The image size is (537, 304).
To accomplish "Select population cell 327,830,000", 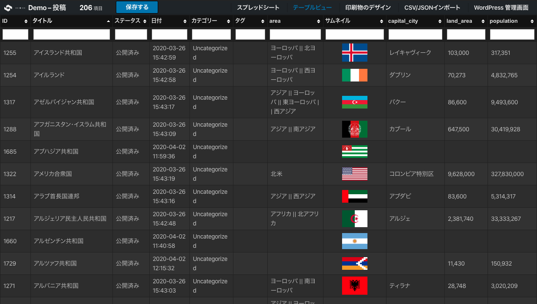I will (507, 174).
